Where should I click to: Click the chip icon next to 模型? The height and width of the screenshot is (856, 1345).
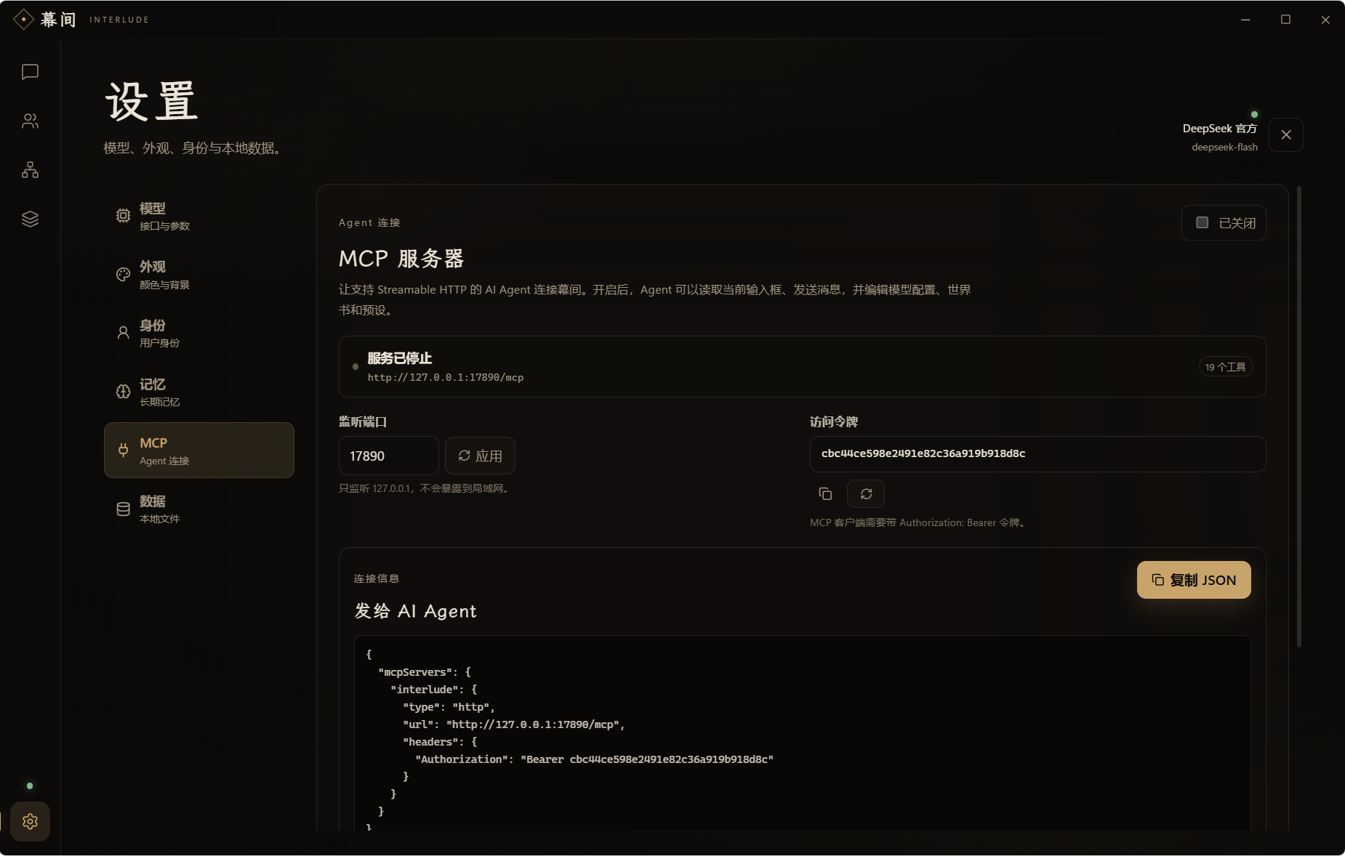click(x=124, y=216)
